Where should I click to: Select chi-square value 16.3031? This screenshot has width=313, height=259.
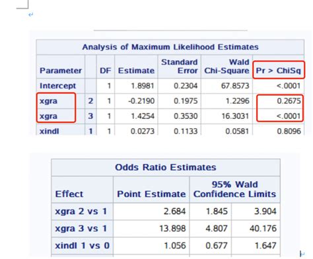pos(235,116)
